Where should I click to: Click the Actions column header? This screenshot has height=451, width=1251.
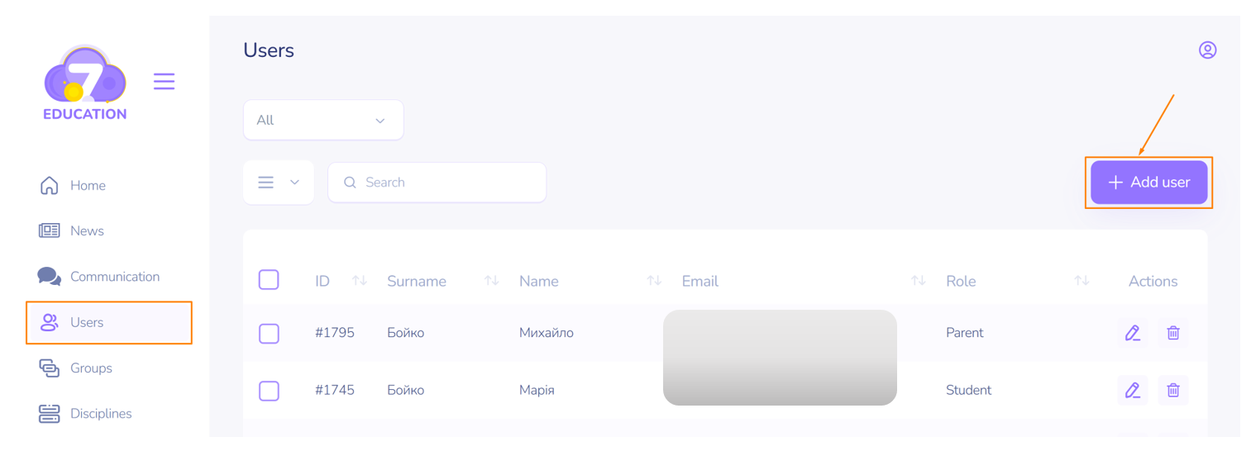(1153, 281)
